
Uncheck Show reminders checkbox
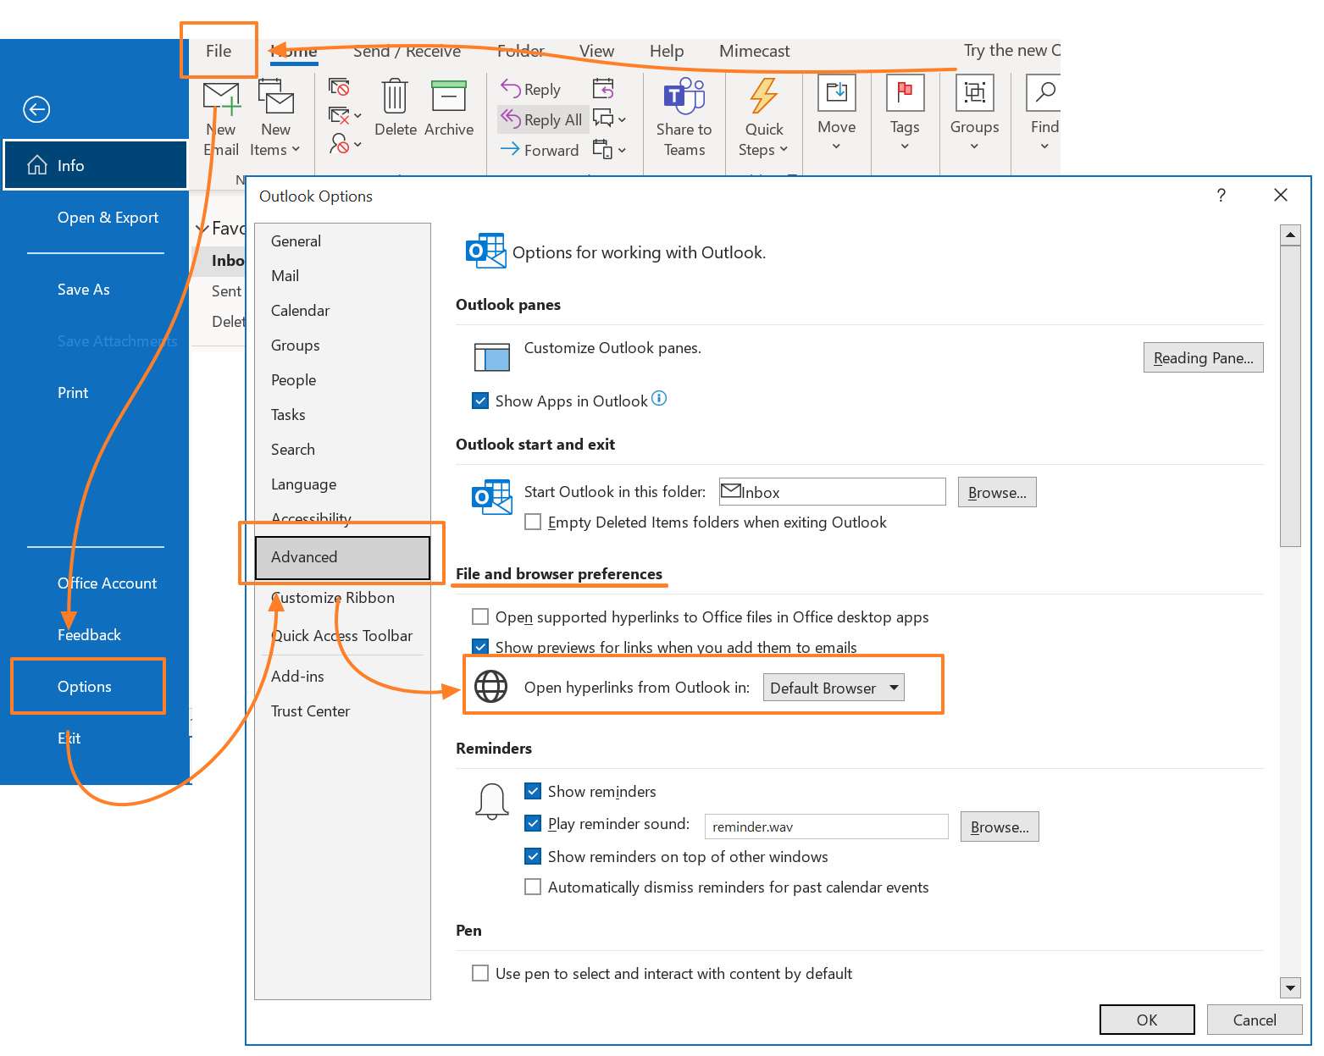[533, 791]
